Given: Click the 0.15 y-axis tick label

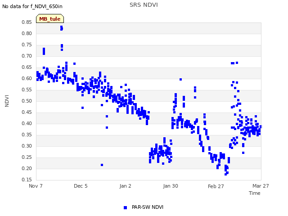Looking at the screenshot, I should [x=27, y=180].
